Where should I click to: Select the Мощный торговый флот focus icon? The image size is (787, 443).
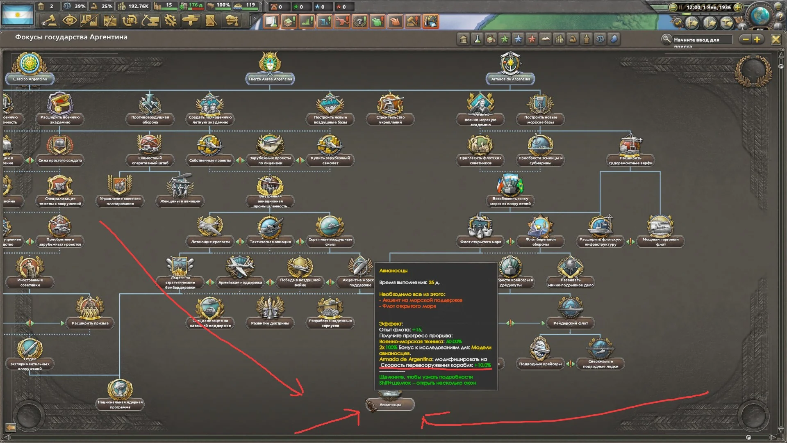[660, 226]
